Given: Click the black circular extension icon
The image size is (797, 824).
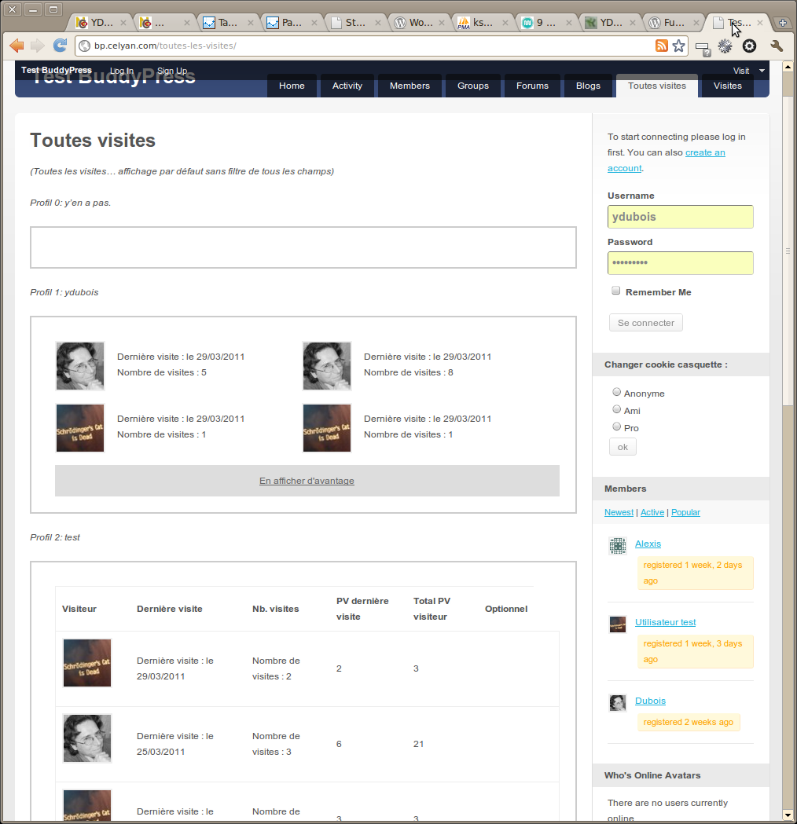Looking at the screenshot, I should click(x=749, y=46).
